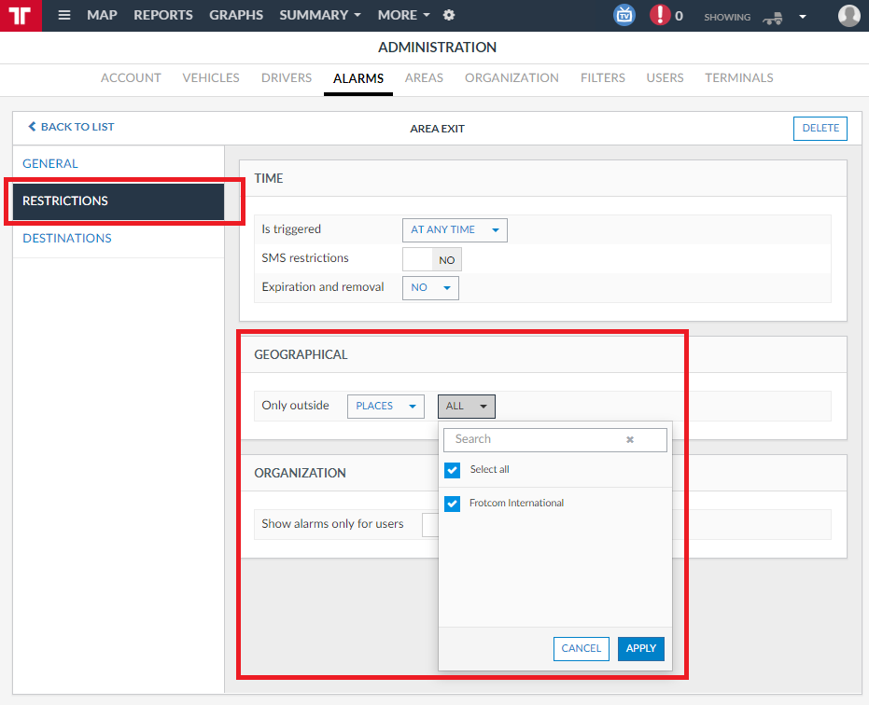Open the hamburger menu icon
The width and height of the screenshot is (869, 705).
tap(64, 16)
